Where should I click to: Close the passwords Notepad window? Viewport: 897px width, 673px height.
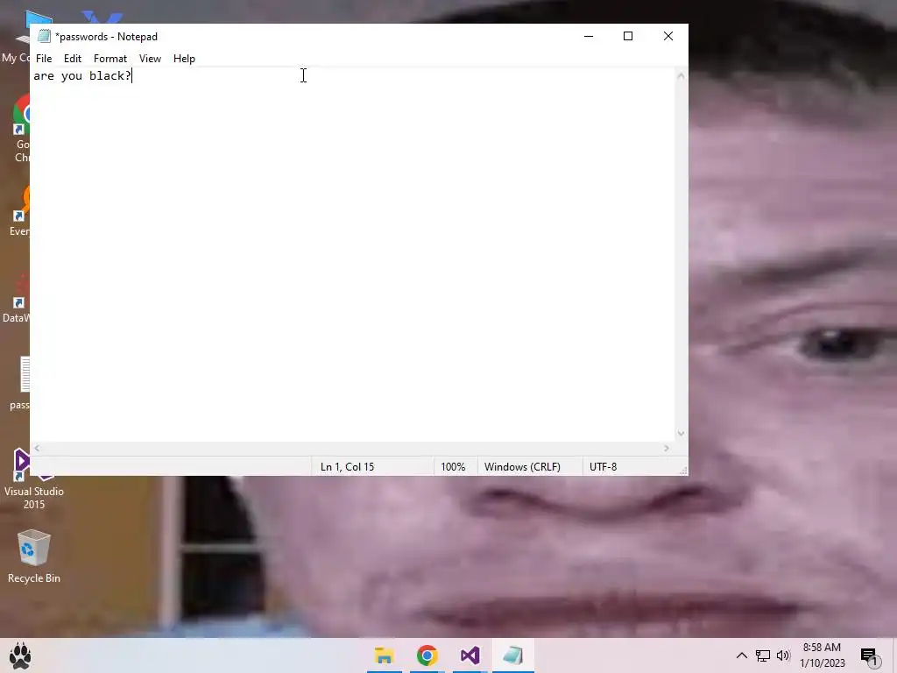(x=668, y=36)
